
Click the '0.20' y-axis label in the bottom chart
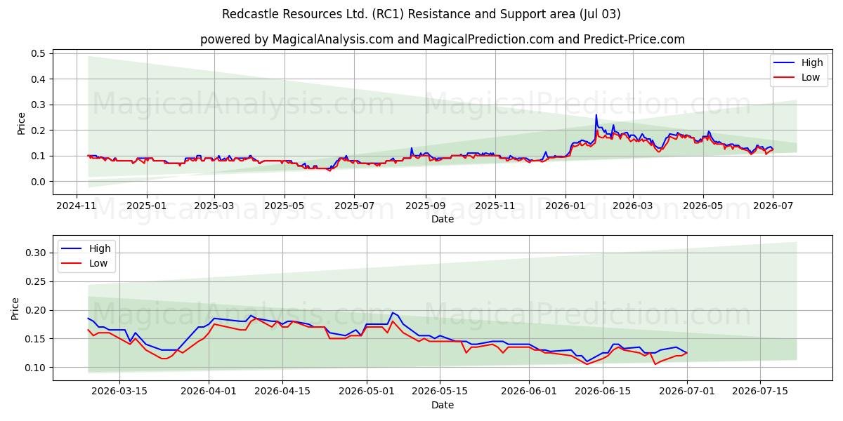pos(36,310)
